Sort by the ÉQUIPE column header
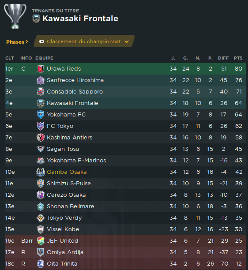 pyautogui.click(x=44, y=58)
